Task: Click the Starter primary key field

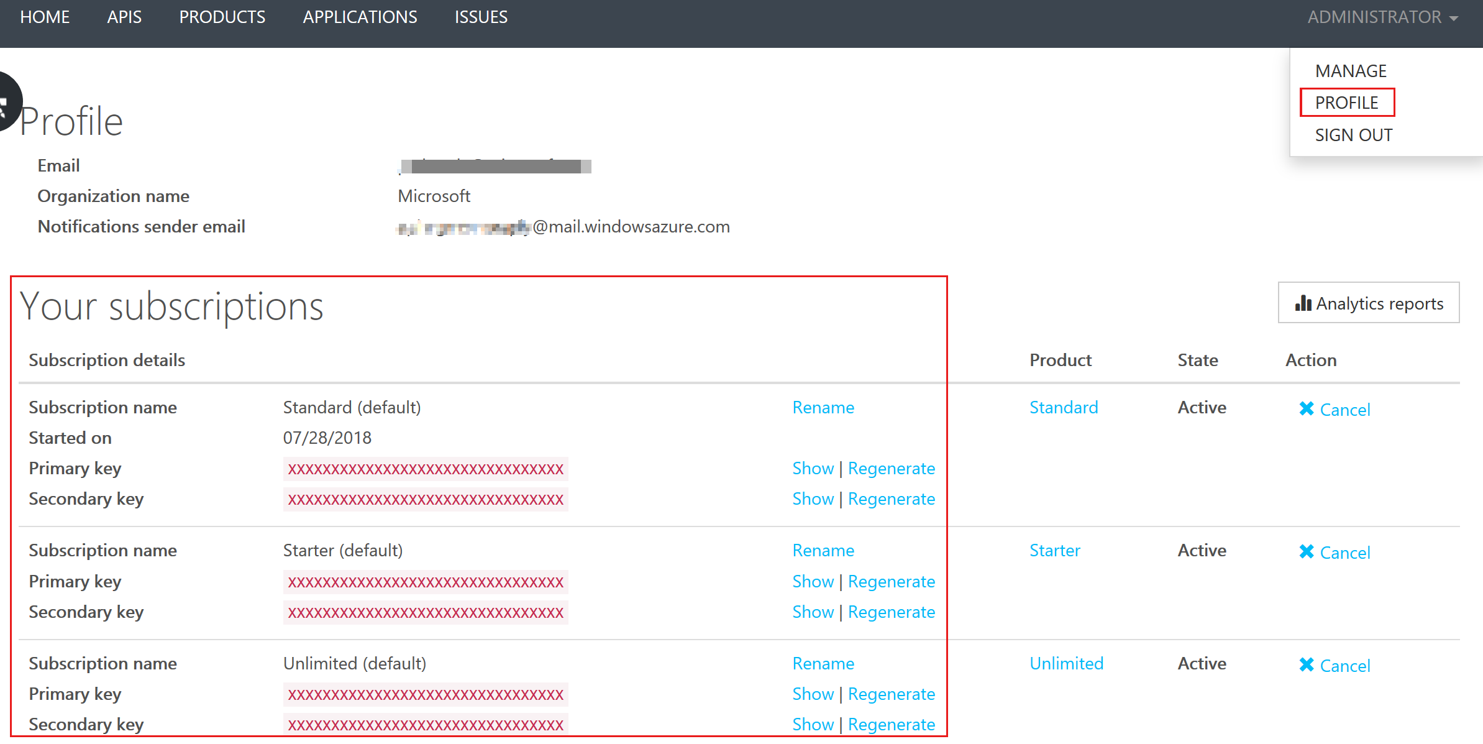Action: [426, 582]
